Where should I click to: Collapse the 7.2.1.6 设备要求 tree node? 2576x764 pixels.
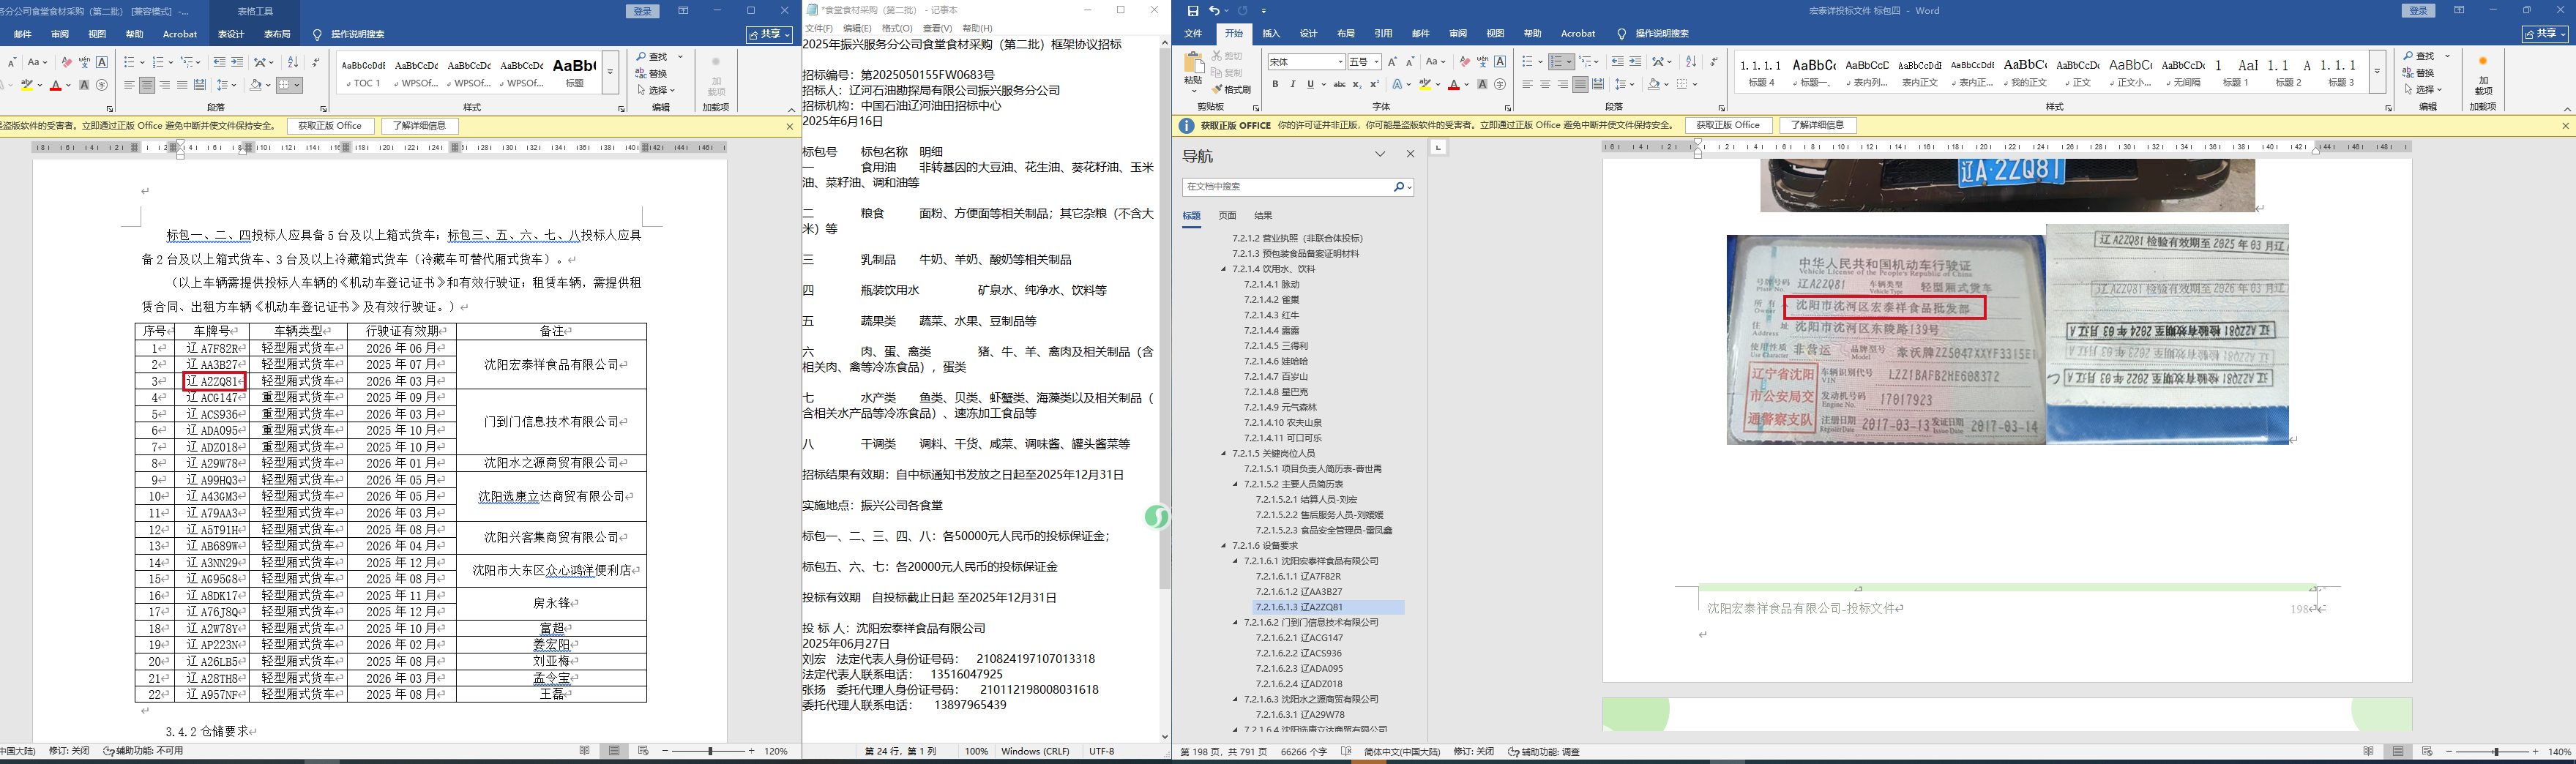1223,546
